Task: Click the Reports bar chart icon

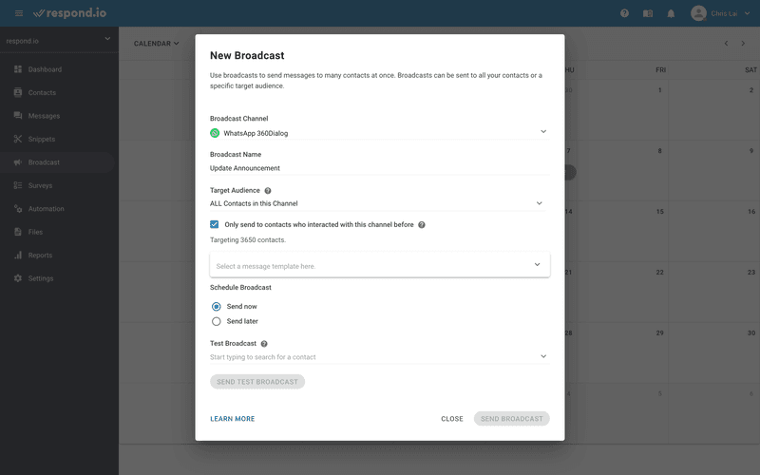Action: coord(18,256)
